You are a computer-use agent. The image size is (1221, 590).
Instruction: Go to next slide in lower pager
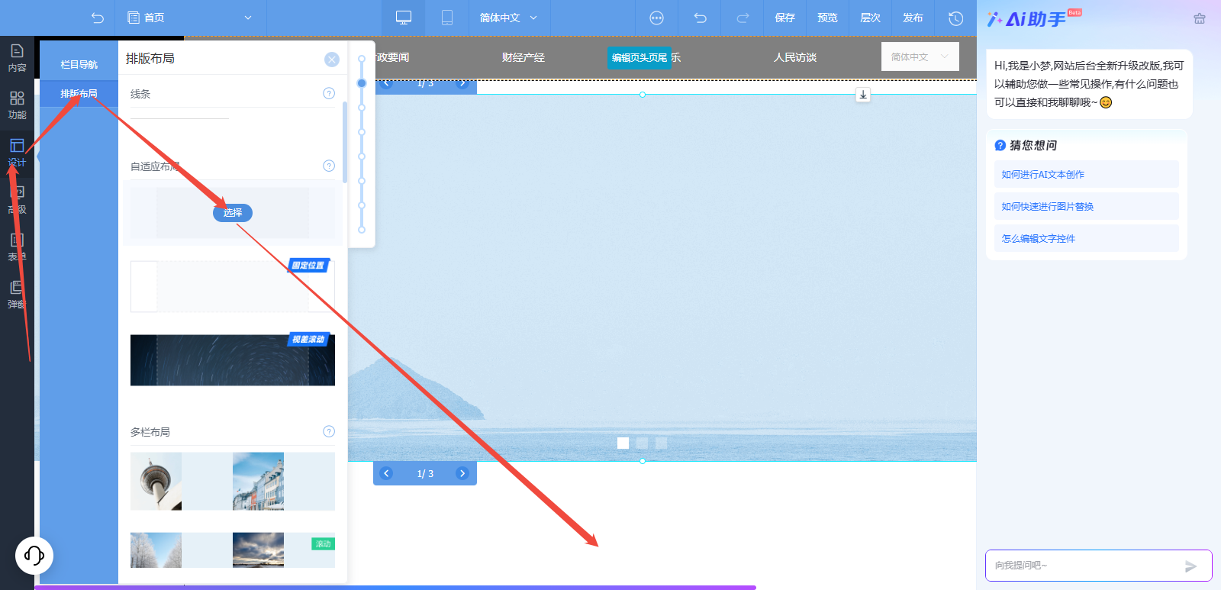[462, 473]
